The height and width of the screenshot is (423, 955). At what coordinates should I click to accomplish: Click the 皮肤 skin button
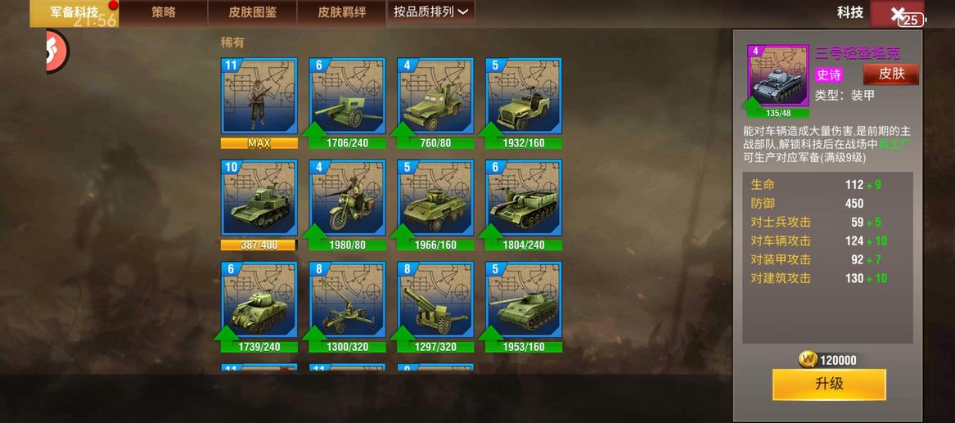click(x=891, y=74)
